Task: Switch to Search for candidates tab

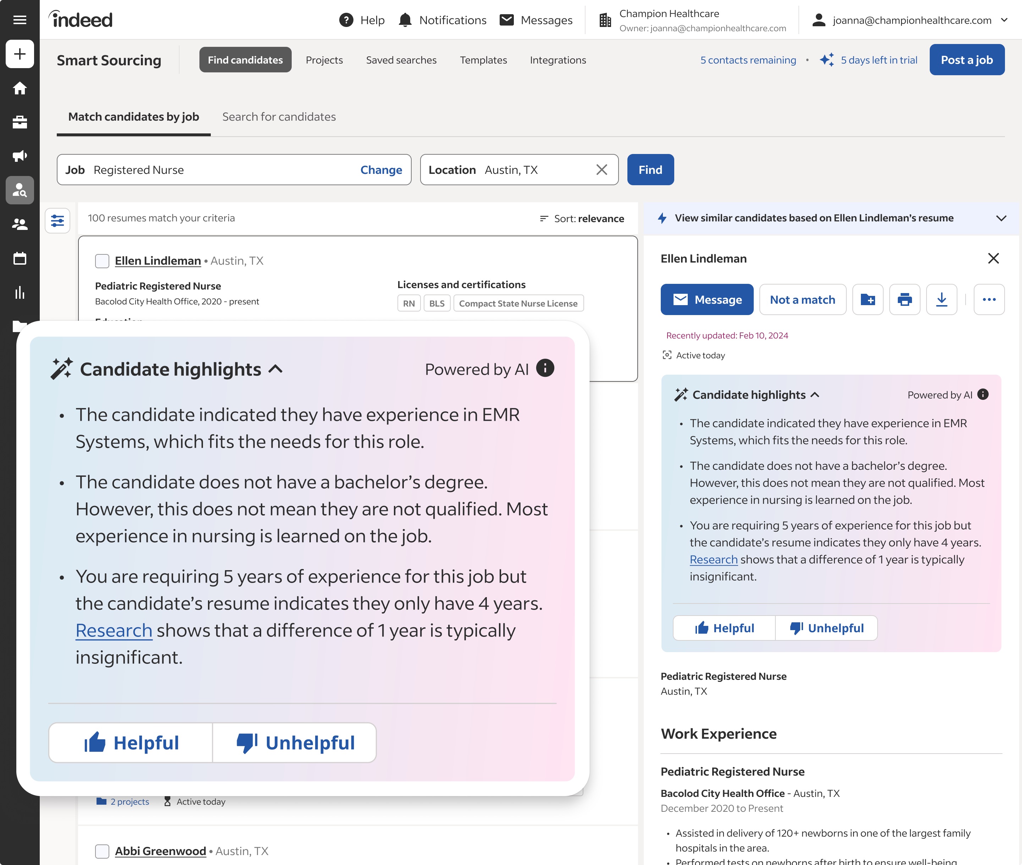Action: tap(279, 116)
